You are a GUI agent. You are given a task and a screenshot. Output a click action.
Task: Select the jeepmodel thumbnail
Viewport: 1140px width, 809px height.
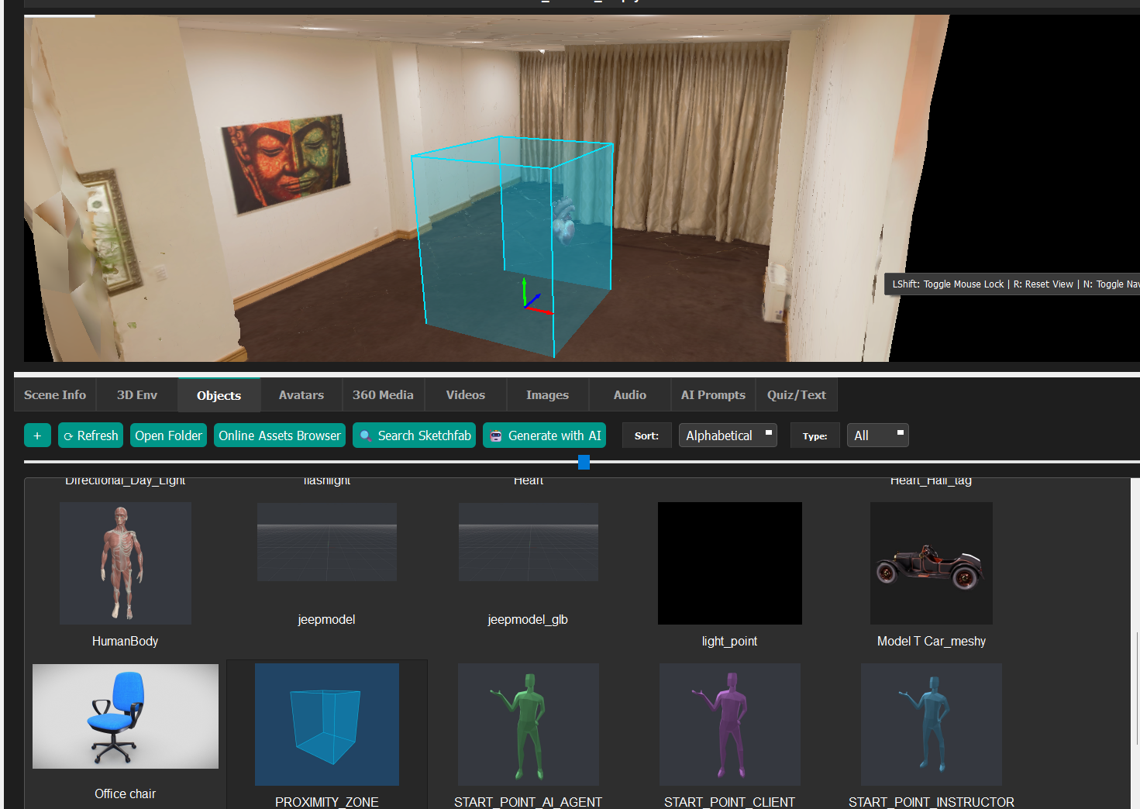point(327,542)
